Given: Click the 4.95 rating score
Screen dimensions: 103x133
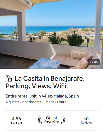Looking at the screenshot, I should pos(16,119).
